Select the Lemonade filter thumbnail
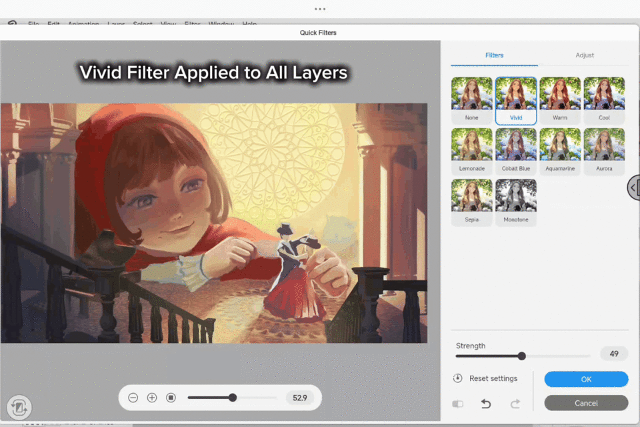This screenshot has width=640, height=427. [471, 151]
